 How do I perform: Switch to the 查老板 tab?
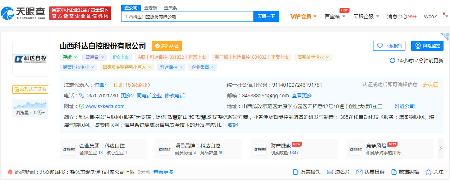coord(151,8)
